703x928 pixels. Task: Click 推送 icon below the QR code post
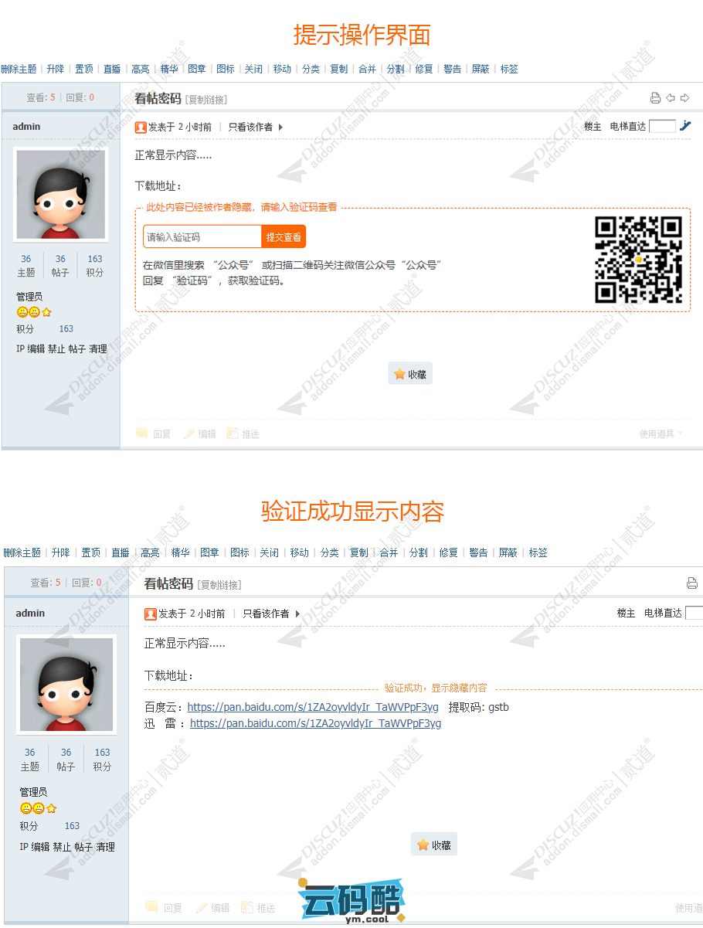tap(232, 434)
